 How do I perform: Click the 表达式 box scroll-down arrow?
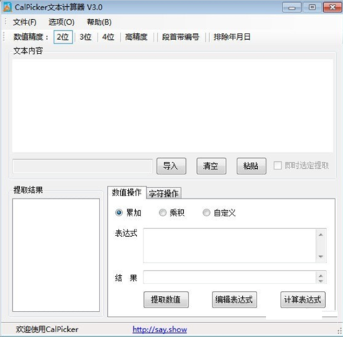point(321,257)
